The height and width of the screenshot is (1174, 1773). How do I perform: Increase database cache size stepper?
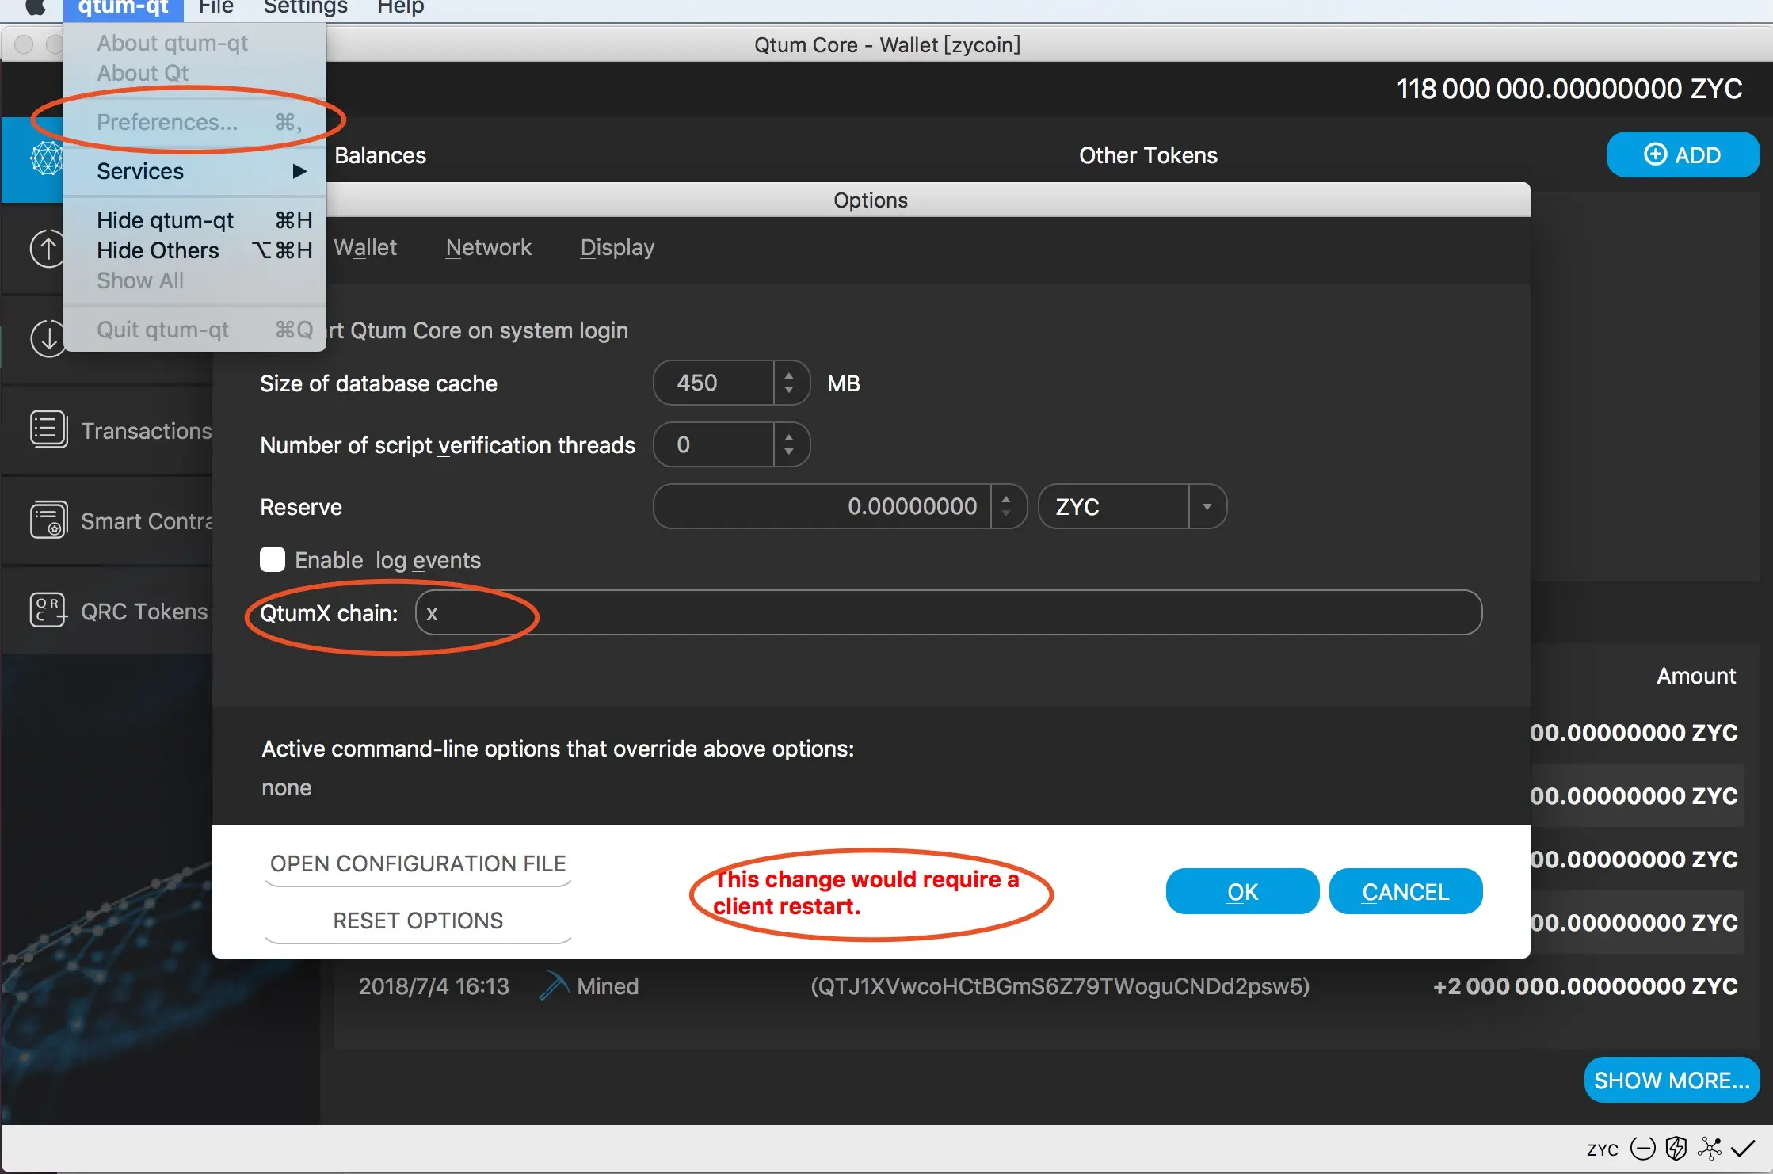tap(788, 375)
